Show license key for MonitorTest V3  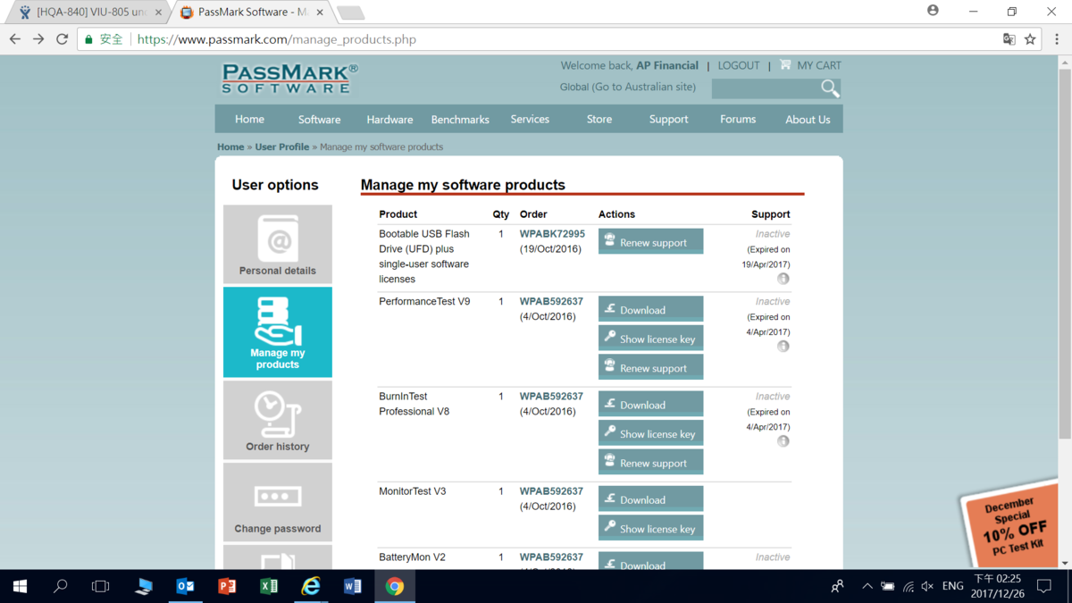click(x=650, y=528)
